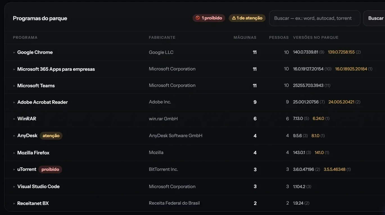
Task: Click the 'Google LLC' manufacturer cell
Action: click(x=161, y=52)
